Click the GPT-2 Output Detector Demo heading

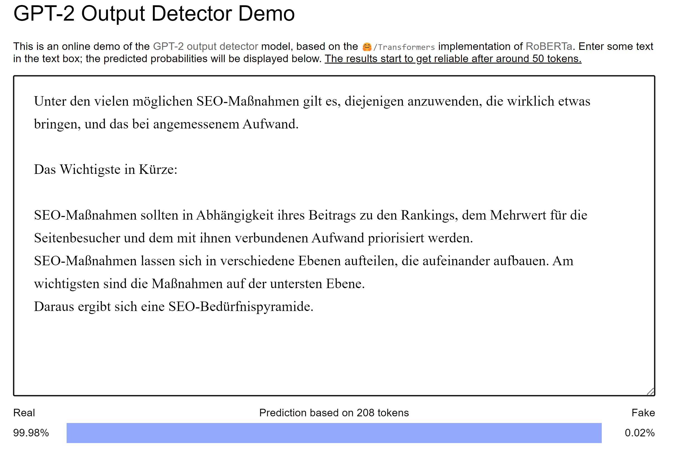tap(154, 14)
